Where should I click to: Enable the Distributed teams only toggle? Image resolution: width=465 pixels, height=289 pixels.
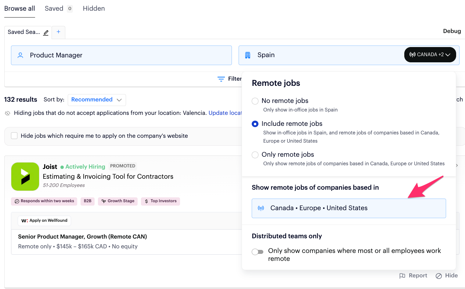pyautogui.click(x=258, y=252)
